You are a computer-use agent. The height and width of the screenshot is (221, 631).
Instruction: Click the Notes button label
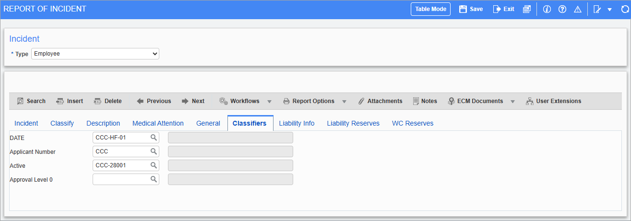[x=429, y=101]
